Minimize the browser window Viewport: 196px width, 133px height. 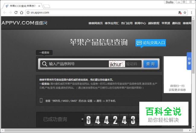coord(179,2)
